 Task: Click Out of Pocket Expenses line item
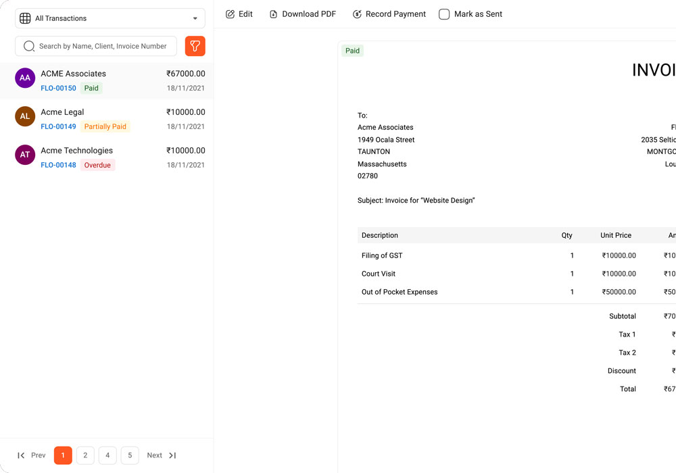[400, 292]
